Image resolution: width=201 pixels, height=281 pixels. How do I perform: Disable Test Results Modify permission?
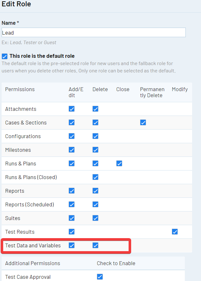(x=175, y=232)
